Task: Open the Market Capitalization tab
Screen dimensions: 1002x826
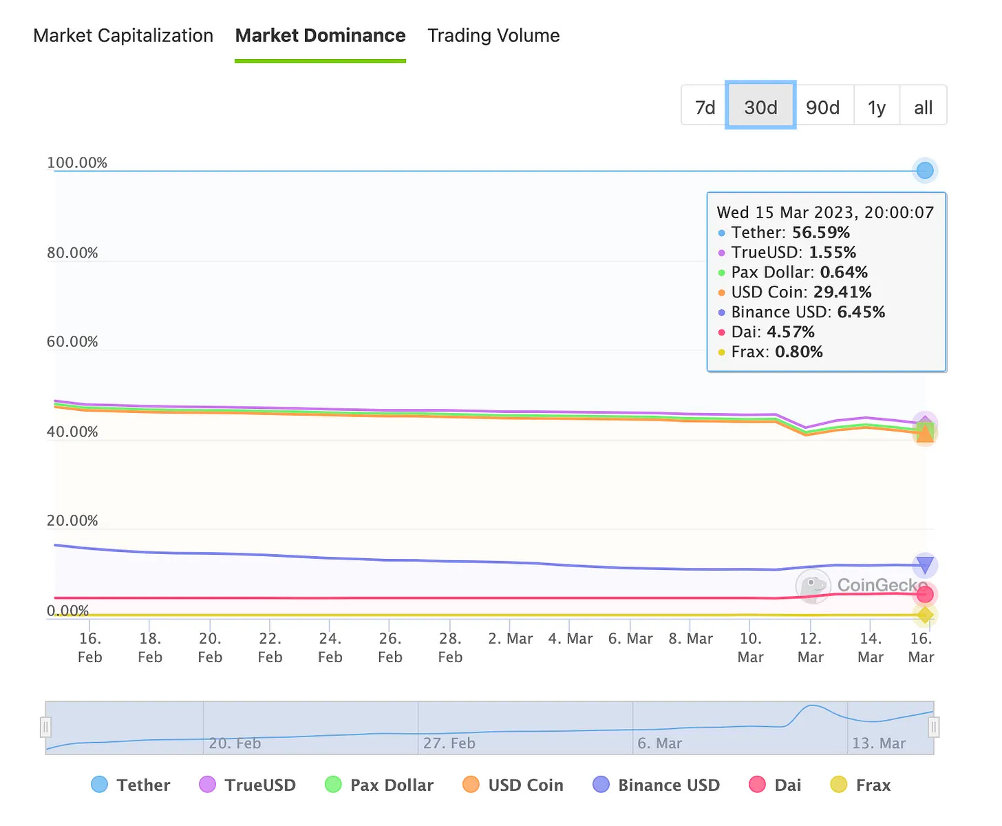Action: [x=123, y=36]
